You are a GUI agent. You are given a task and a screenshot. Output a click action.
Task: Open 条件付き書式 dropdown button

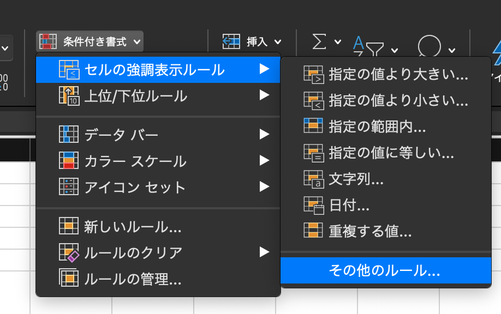(x=90, y=41)
